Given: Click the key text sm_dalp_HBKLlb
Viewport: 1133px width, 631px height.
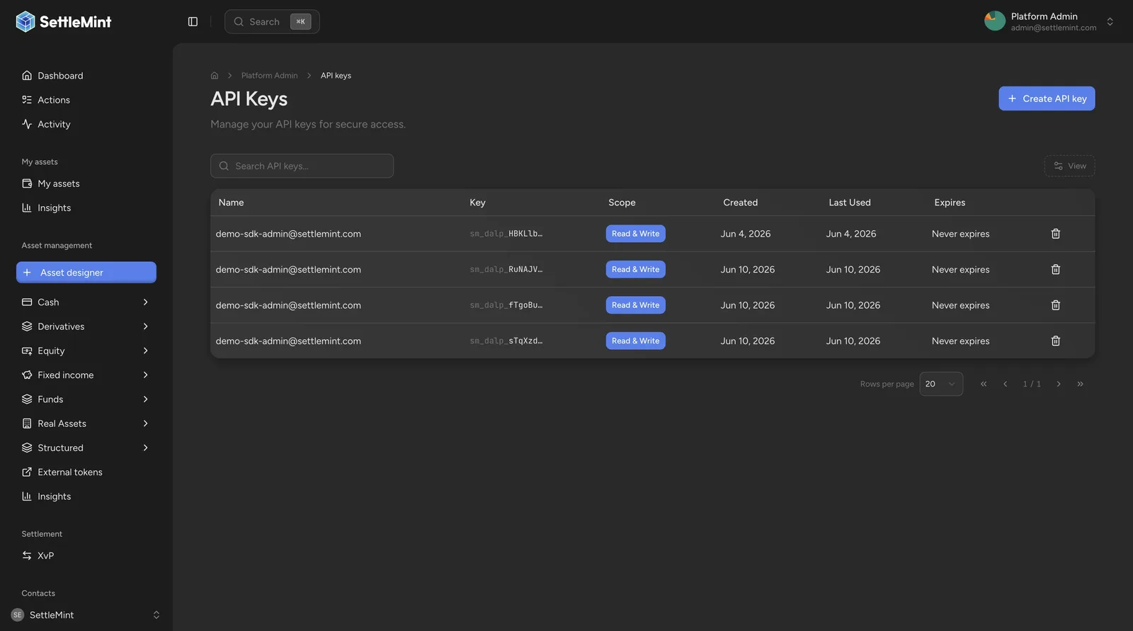Looking at the screenshot, I should (506, 234).
